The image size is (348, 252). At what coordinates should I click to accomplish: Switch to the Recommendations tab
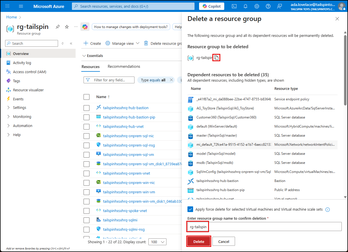click(124, 66)
